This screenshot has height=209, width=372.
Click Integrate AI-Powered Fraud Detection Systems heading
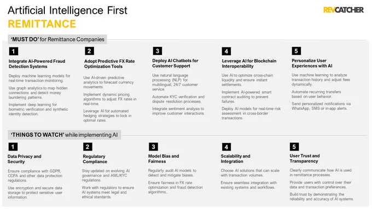(x=37, y=64)
